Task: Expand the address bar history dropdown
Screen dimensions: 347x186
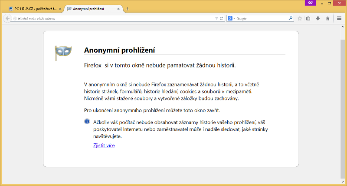Action: tap(216, 19)
